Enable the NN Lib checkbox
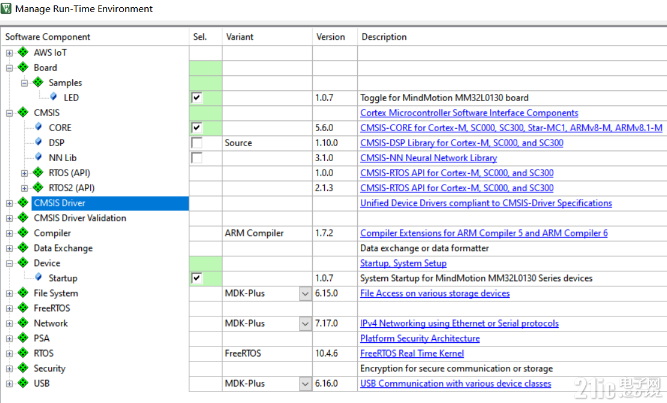This screenshot has height=403, width=667. pos(197,158)
